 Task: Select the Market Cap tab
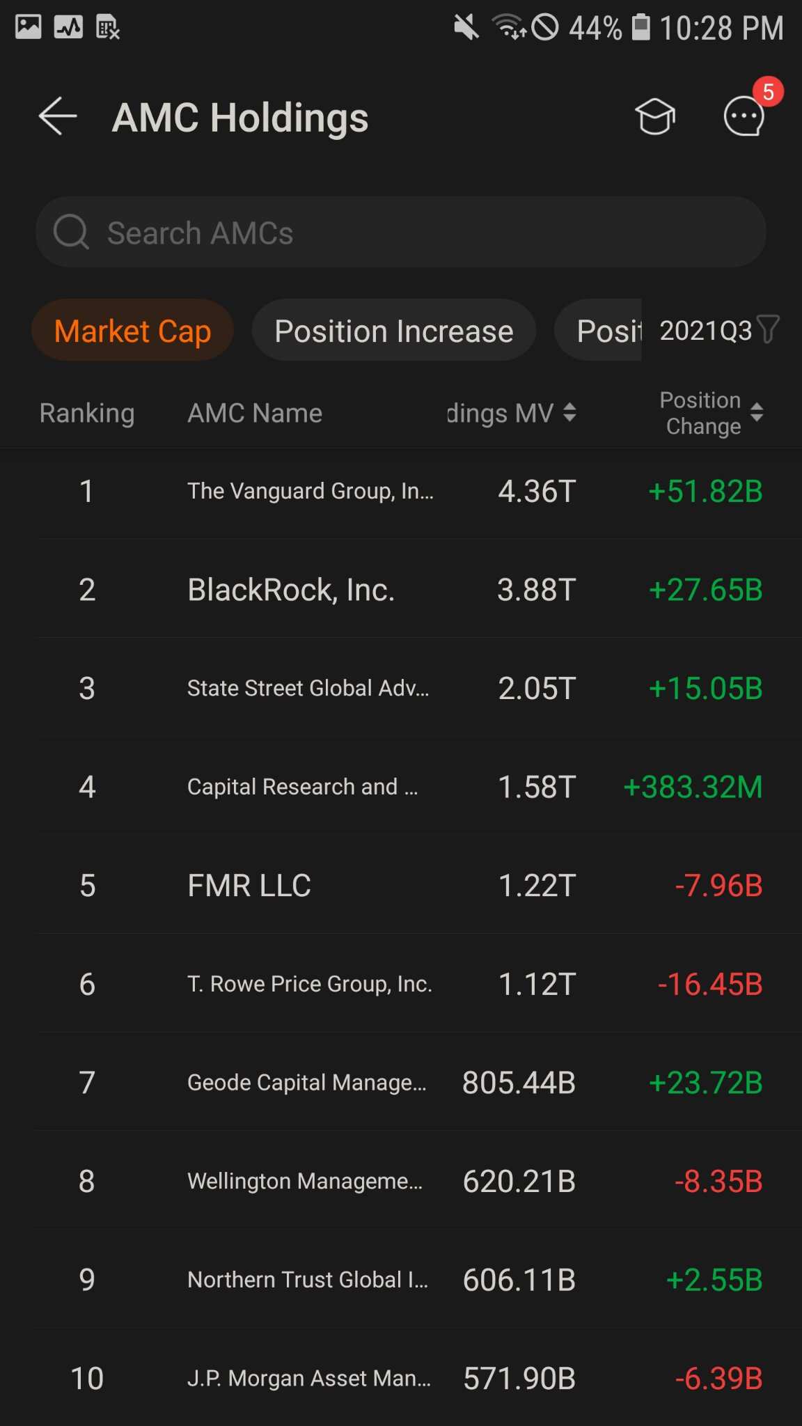coord(132,331)
